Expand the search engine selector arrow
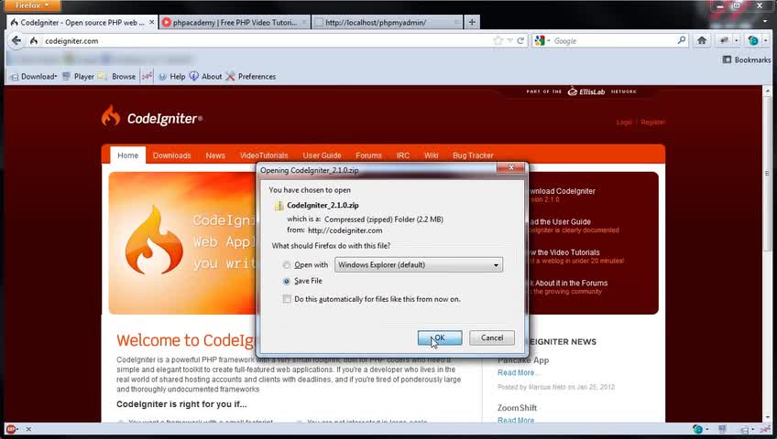 549,41
